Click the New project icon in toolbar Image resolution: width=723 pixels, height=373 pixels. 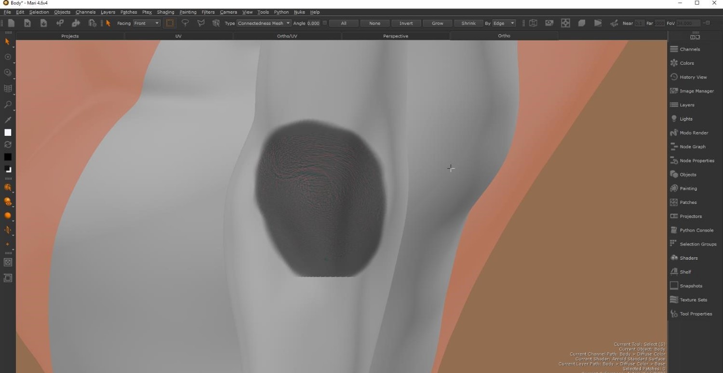(x=12, y=23)
